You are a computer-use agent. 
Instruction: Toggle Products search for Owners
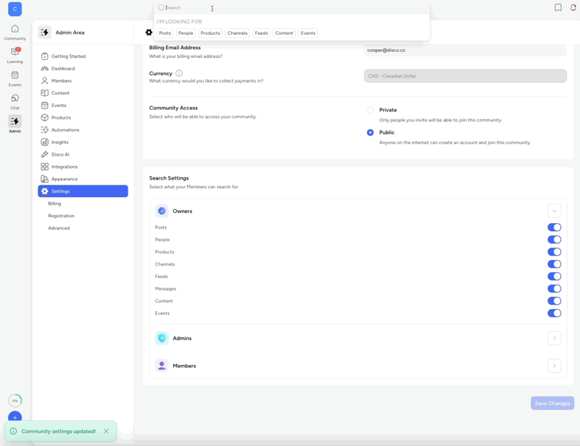coord(554,252)
